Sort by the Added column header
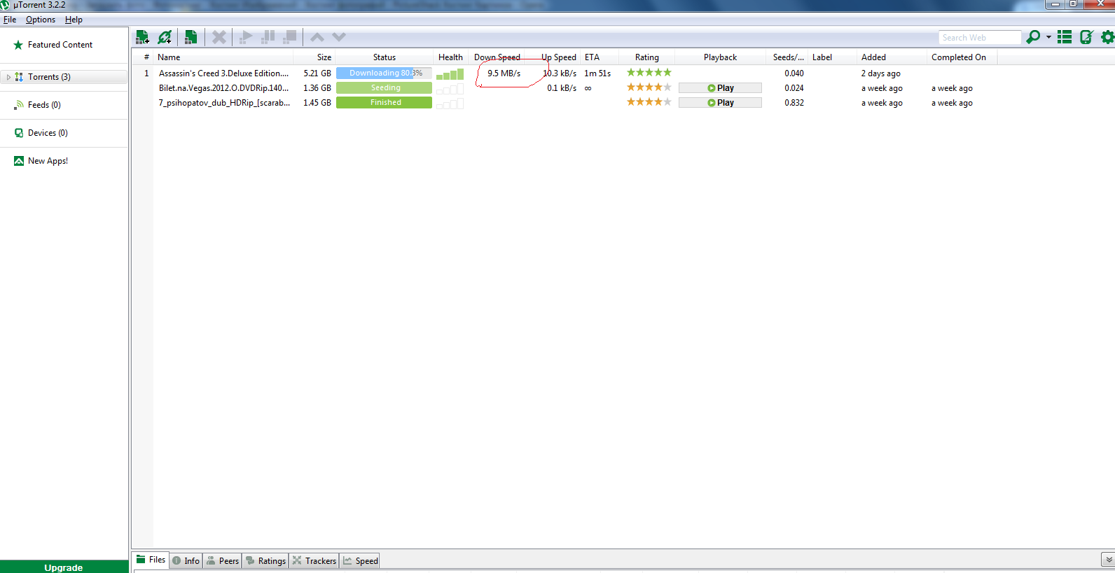The width and height of the screenshot is (1115, 573). (892, 57)
